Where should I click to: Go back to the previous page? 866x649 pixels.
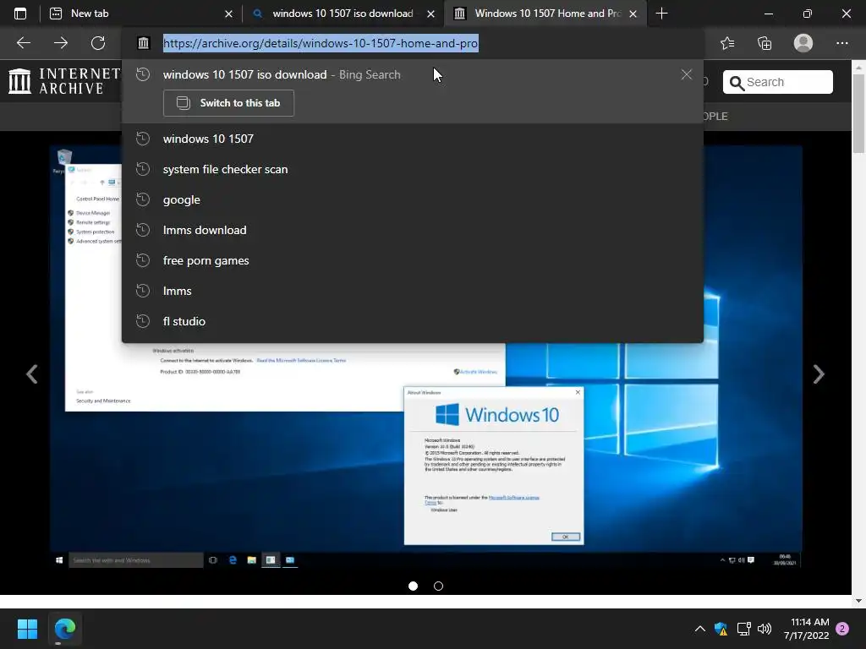click(23, 43)
